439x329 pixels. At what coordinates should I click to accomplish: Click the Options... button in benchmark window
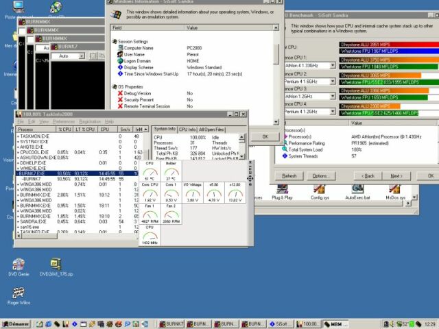(321, 175)
